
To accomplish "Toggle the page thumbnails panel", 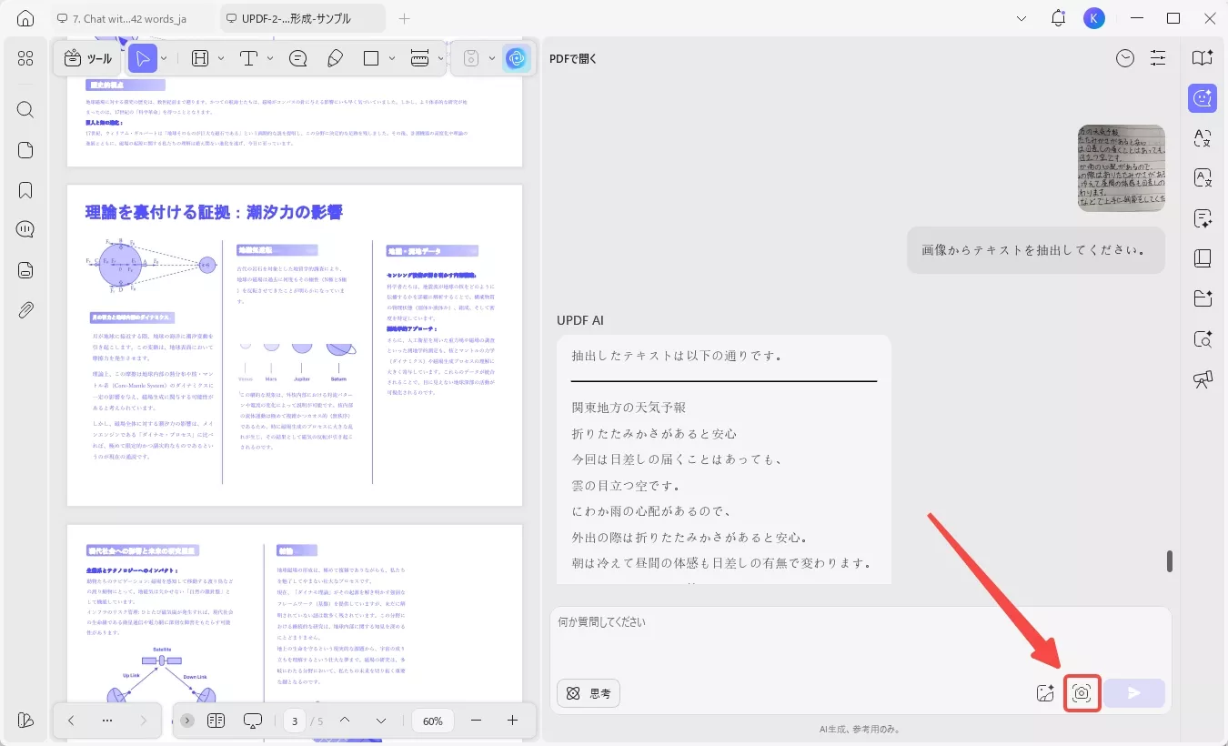I will [x=216, y=720].
